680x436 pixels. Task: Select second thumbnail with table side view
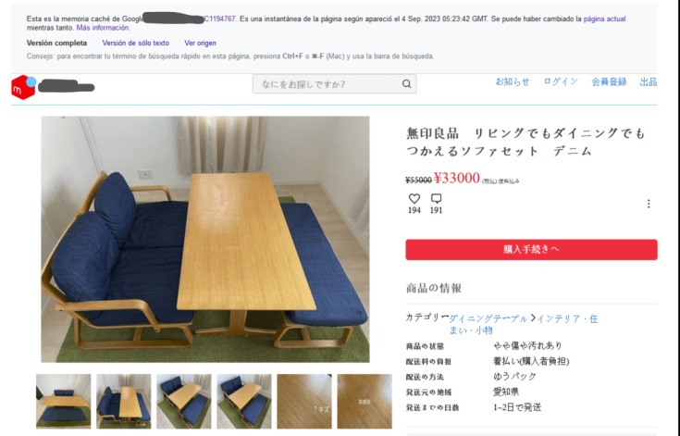[x=124, y=402]
